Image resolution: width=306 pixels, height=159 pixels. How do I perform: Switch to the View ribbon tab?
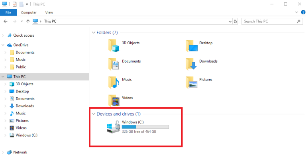click(x=49, y=12)
